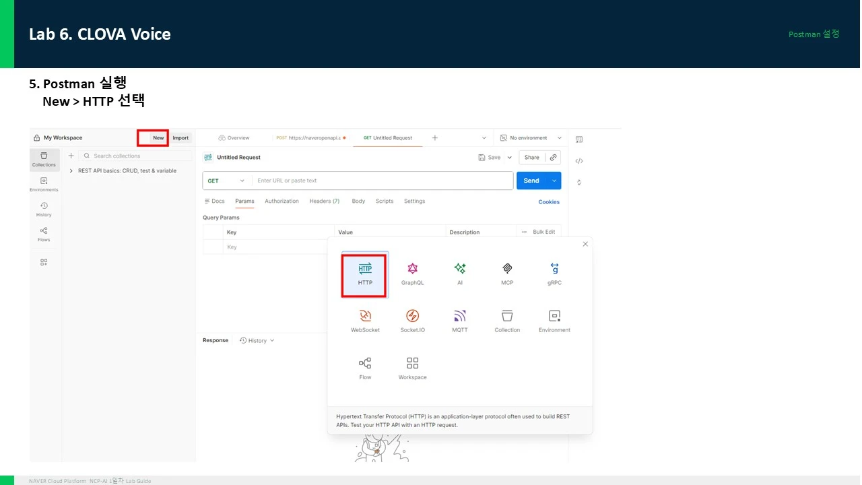
Task: Pick the Socket.IO request type
Action: click(x=413, y=321)
